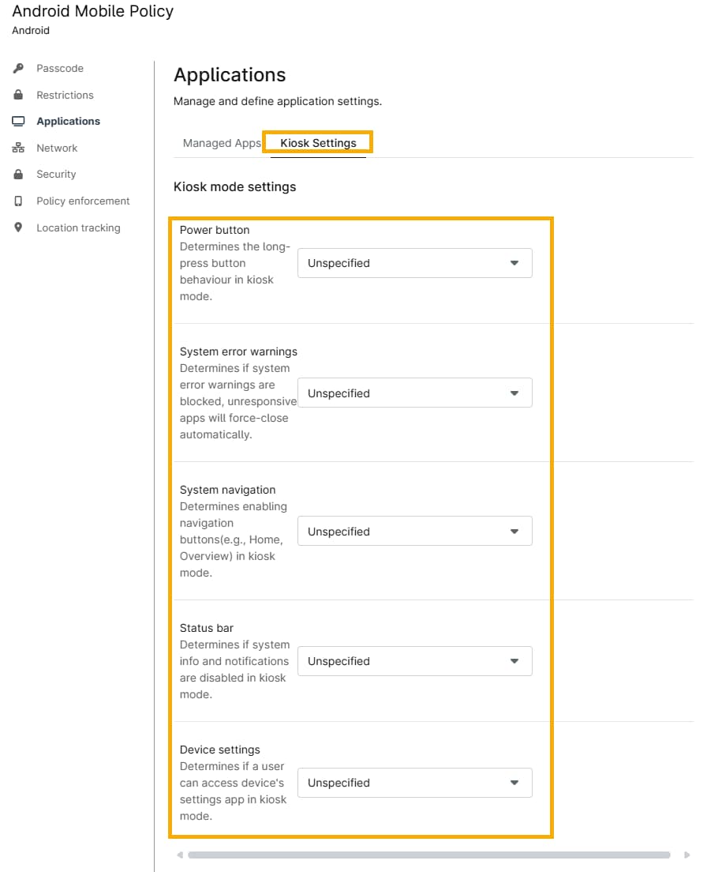Open the Power button dropdown
This screenshot has height=872, width=707.
pyautogui.click(x=414, y=263)
